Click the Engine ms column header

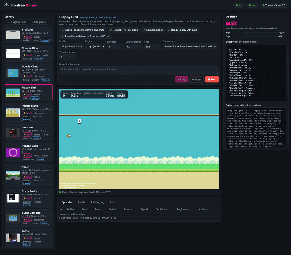point(183,209)
